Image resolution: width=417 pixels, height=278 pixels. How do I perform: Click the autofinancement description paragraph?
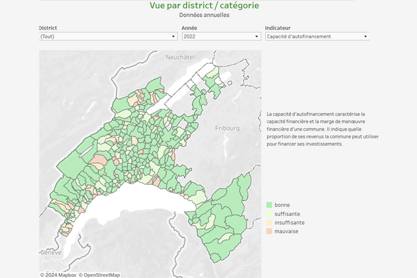click(322, 129)
